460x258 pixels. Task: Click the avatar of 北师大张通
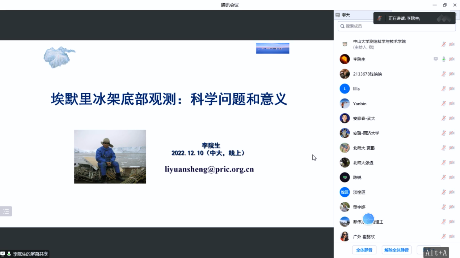(x=345, y=163)
